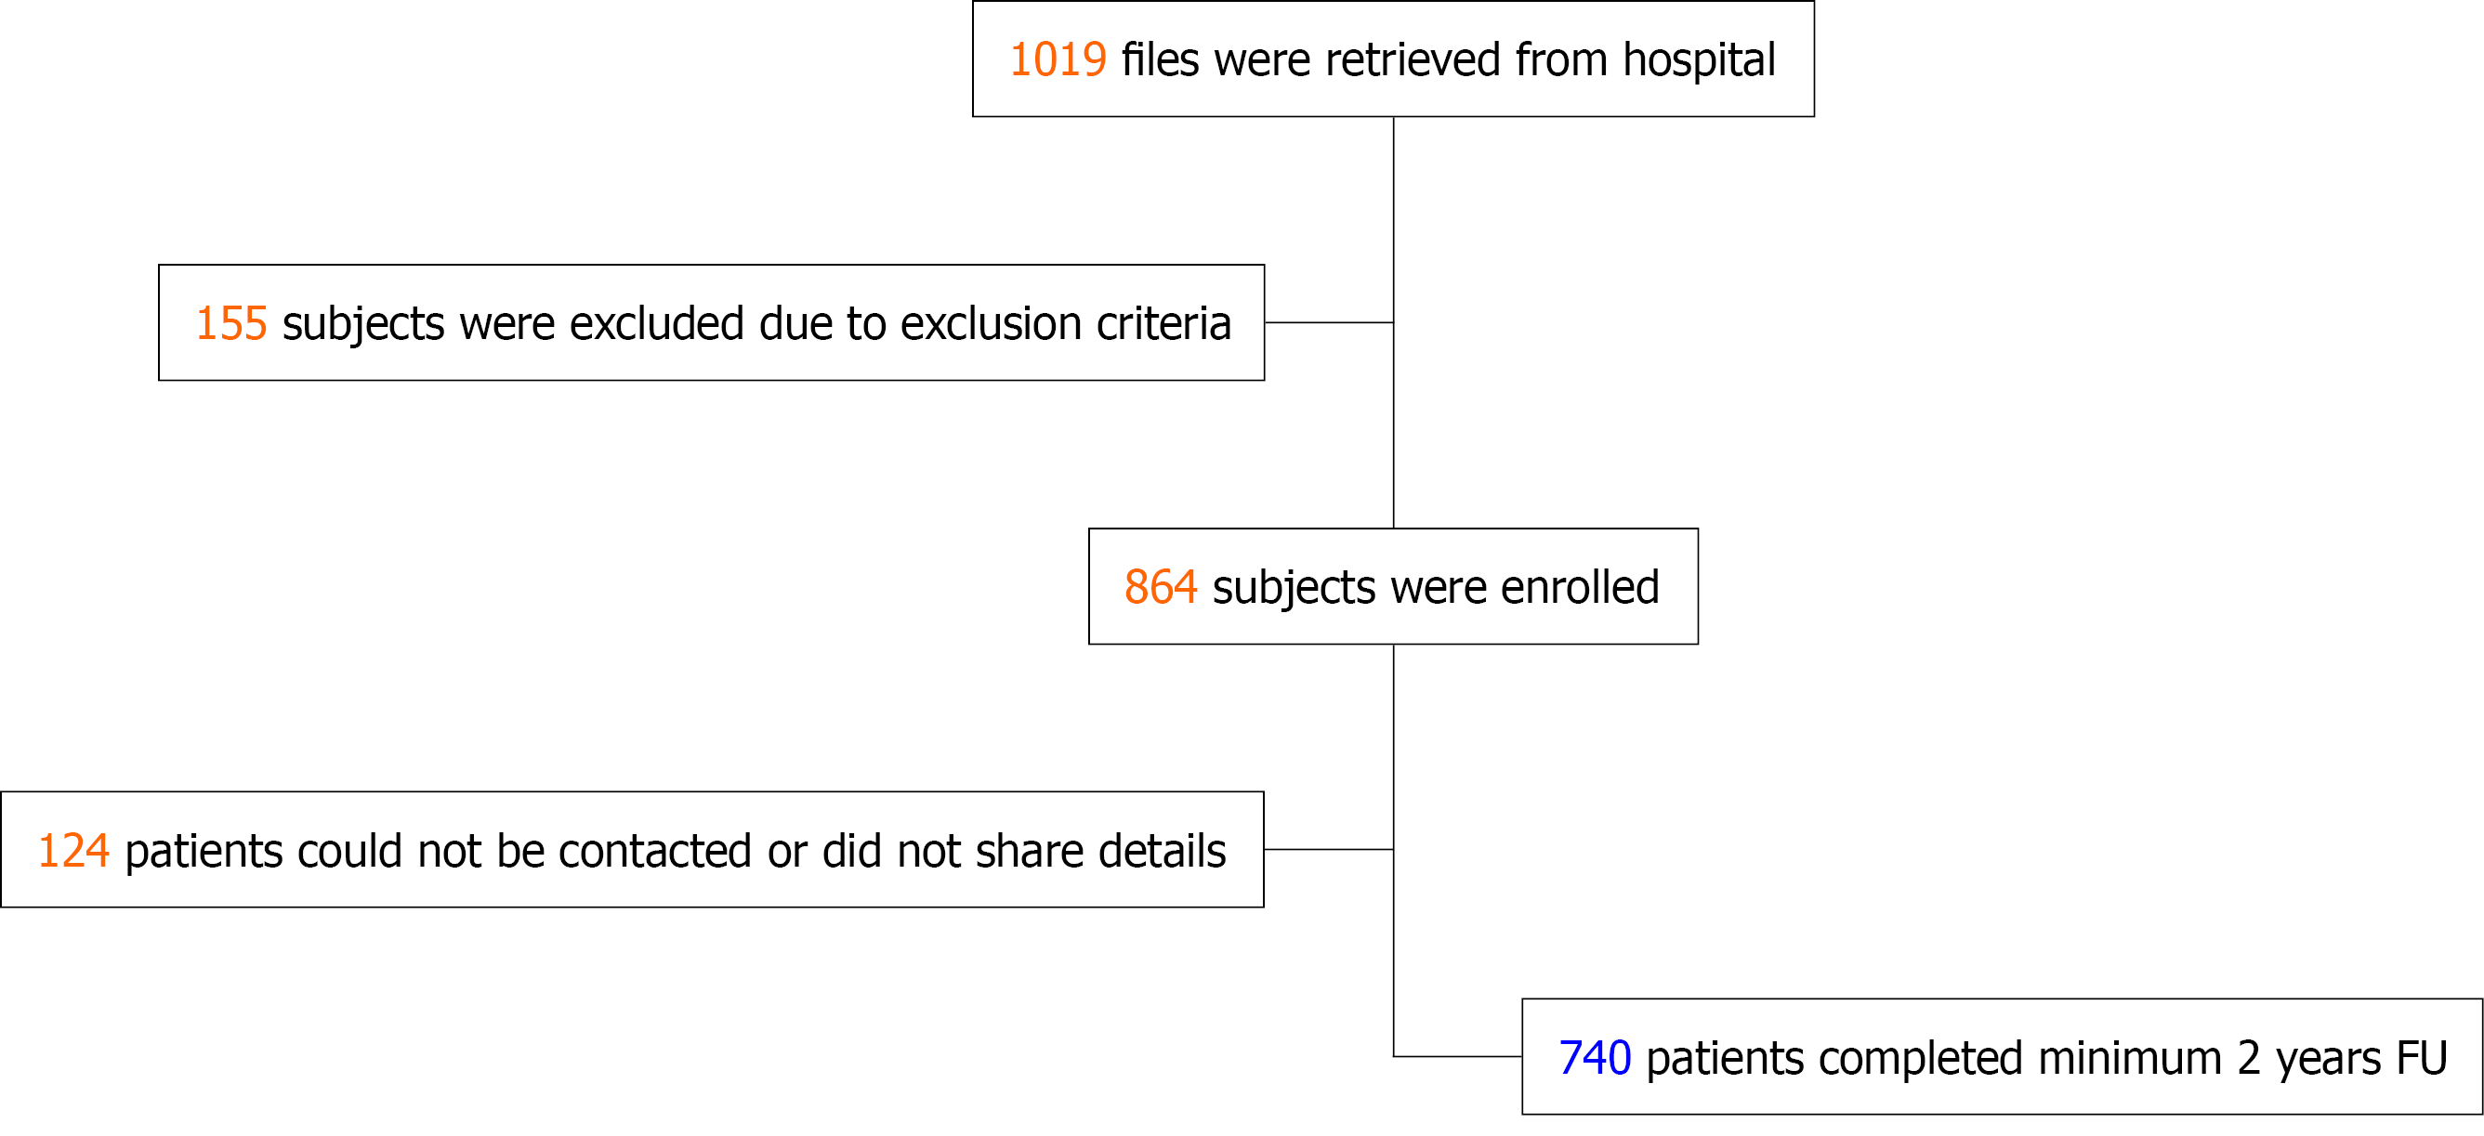Click the vertical line between 1019 and 864 boxes

[x=1393, y=434]
